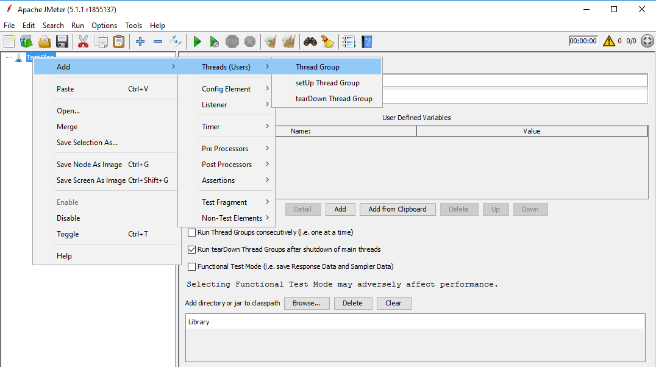The width and height of the screenshot is (656, 367).
Task: Click the Shutdown test X icon
Action: [250, 41]
